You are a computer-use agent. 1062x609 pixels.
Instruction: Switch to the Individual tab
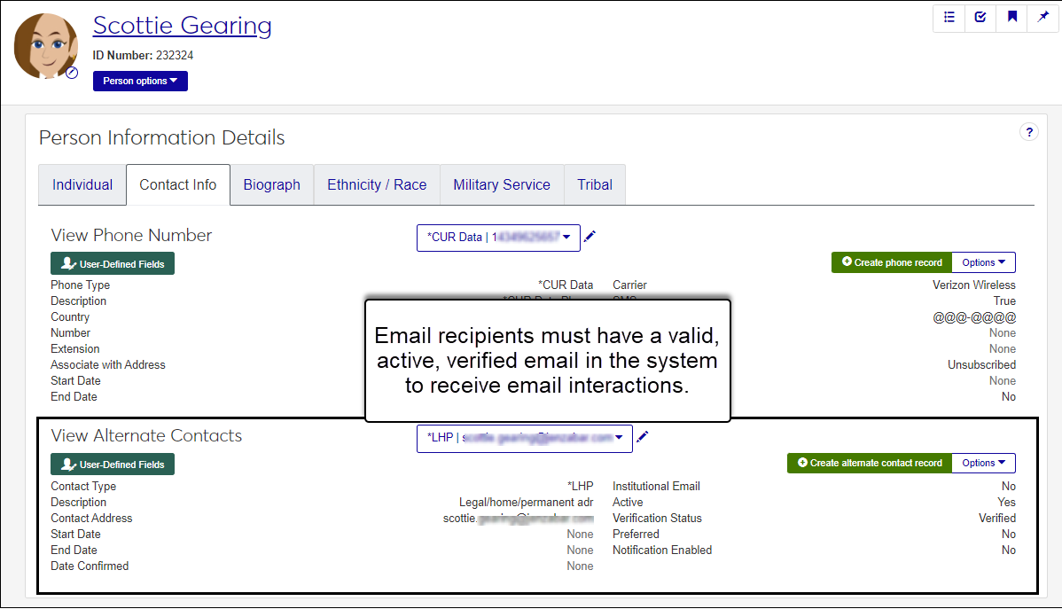point(82,185)
